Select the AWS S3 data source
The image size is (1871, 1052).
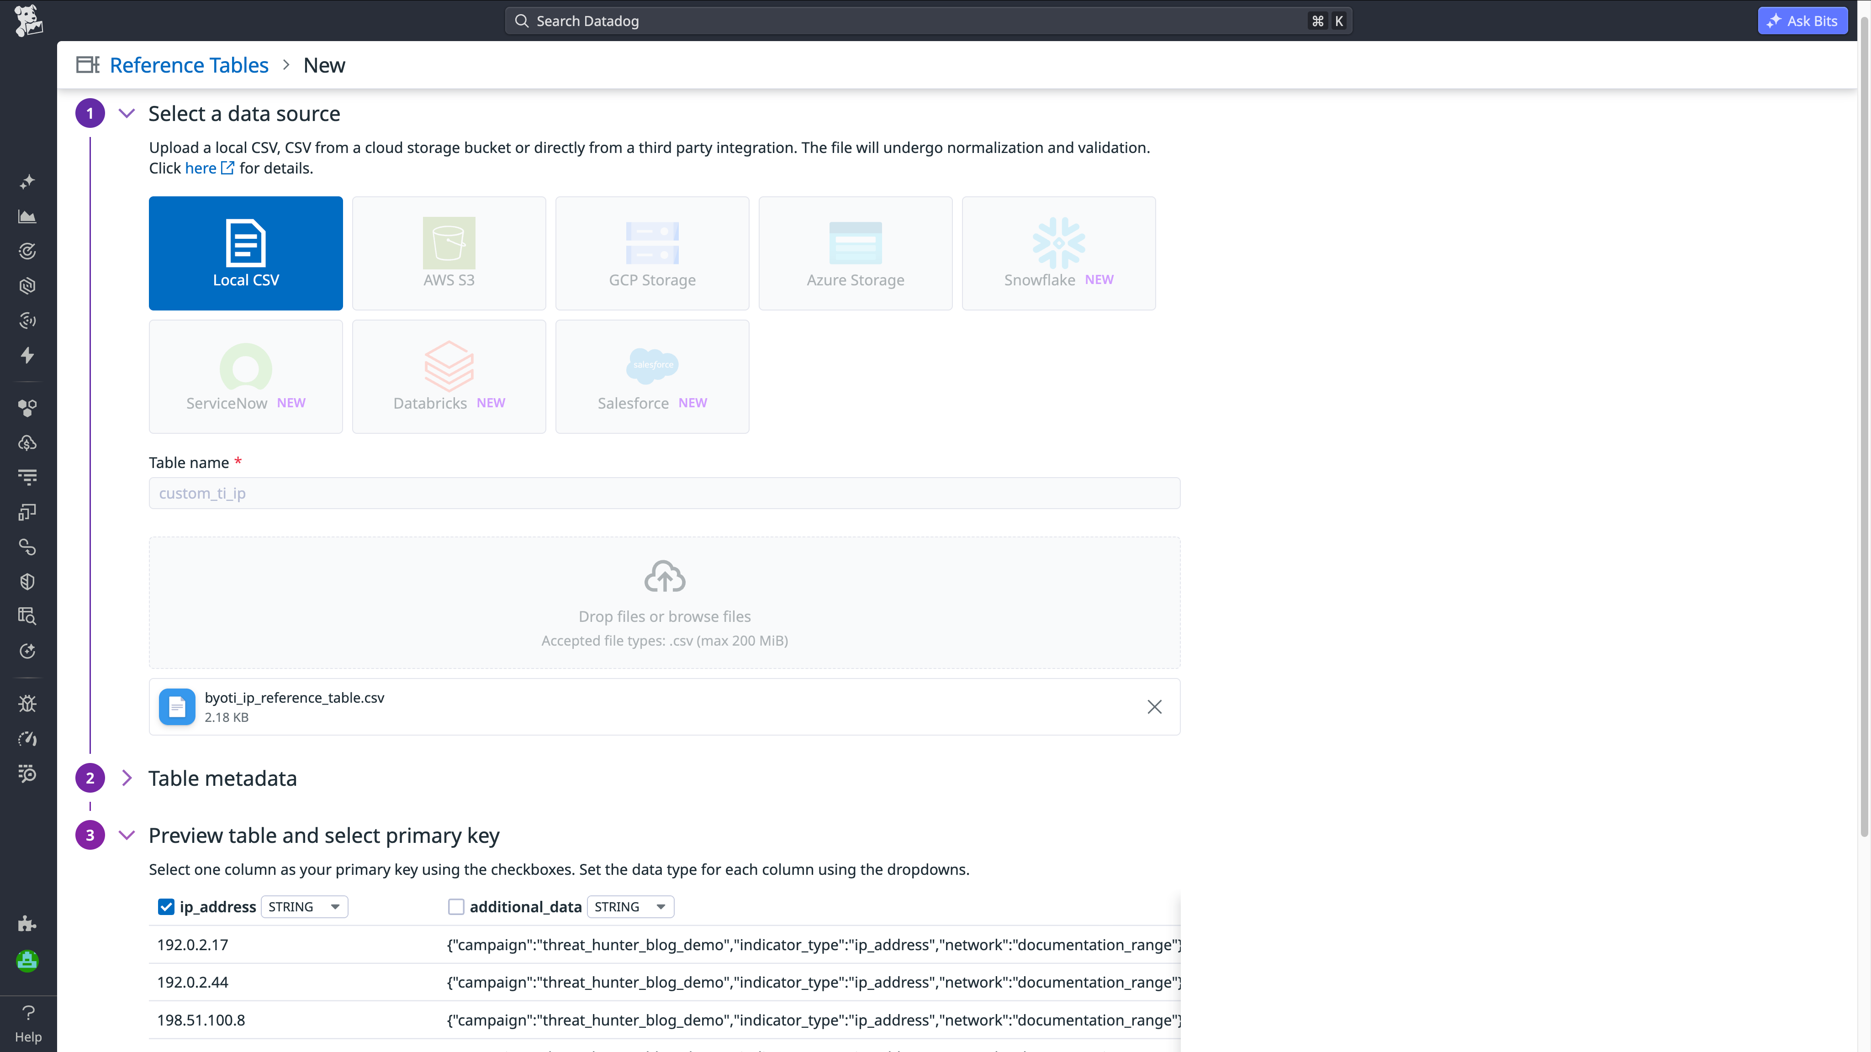tap(449, 253)
